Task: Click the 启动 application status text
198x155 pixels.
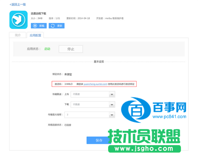Action: pos(47,49)
